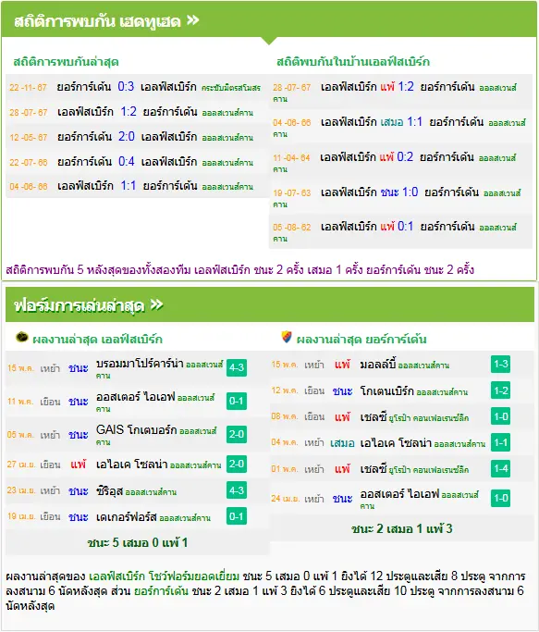Click the ชนะ 5 เสมอ 0 แพ้ 1 summary
The height and width of the screenshot is (632, 539).
pyautogui.click(x=138, y=543)
